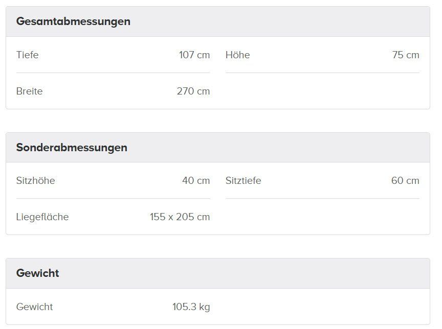Click the Sonderabmessungen section header
The height and width of the screenshot is (329, 442).
coord(72,147)
